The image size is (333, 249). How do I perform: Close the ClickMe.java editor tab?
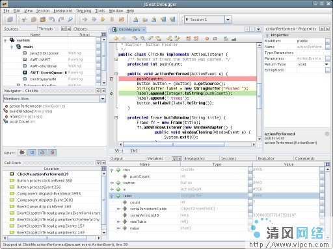point(144,30)
